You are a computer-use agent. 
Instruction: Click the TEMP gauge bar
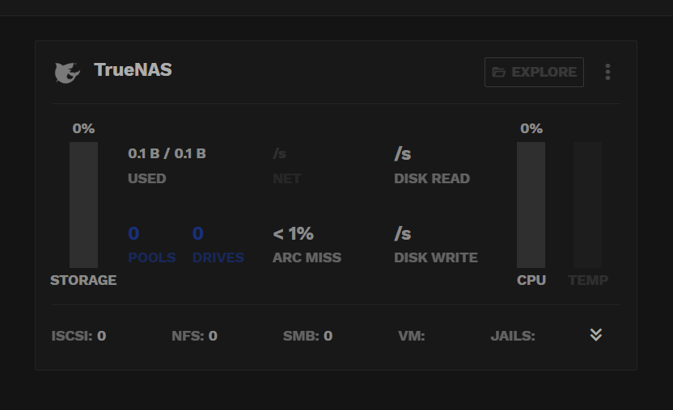coord(587,205)
